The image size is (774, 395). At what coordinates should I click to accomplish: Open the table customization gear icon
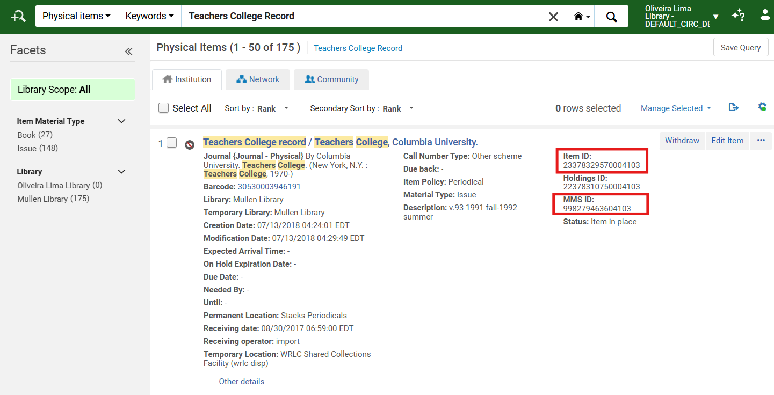762,107
